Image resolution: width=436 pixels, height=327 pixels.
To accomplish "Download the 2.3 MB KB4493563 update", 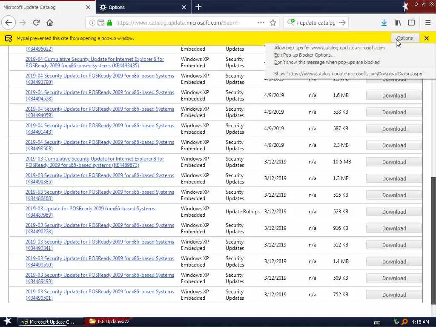I will (x=394, y=145).
